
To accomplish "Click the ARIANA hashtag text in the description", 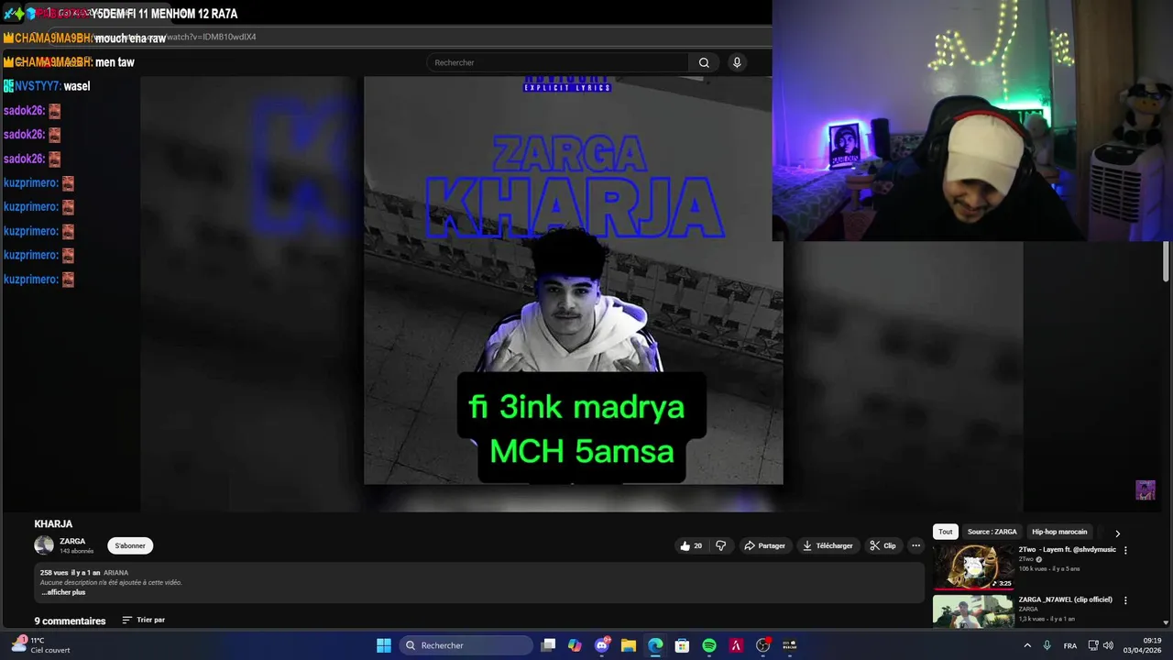I will (x=115, y=572).
